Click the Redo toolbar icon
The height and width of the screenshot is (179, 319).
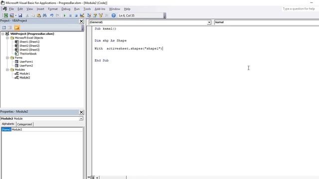pos(57,15)
